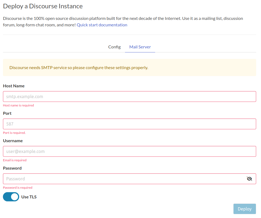Open the Quick start documentation link
The width and height of the screenshot is (261, 218).
point(102,24)
